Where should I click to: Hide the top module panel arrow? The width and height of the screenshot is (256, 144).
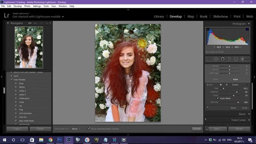click(x=128, y=10)
